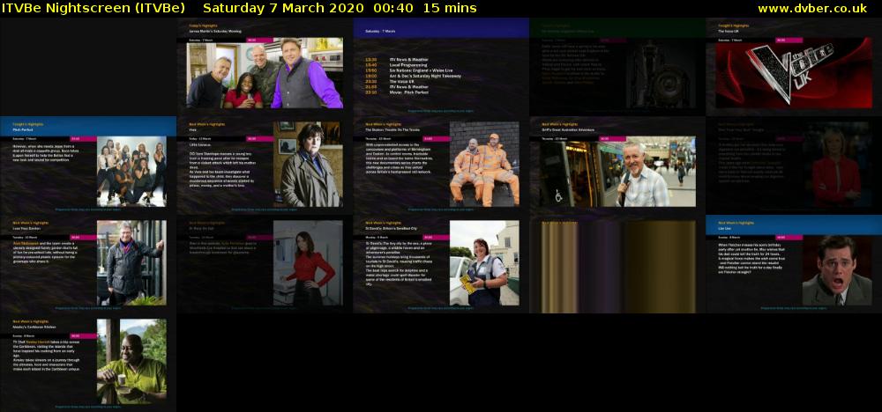Click the Saturday - 7 March blue banner

tap(441, 28)
